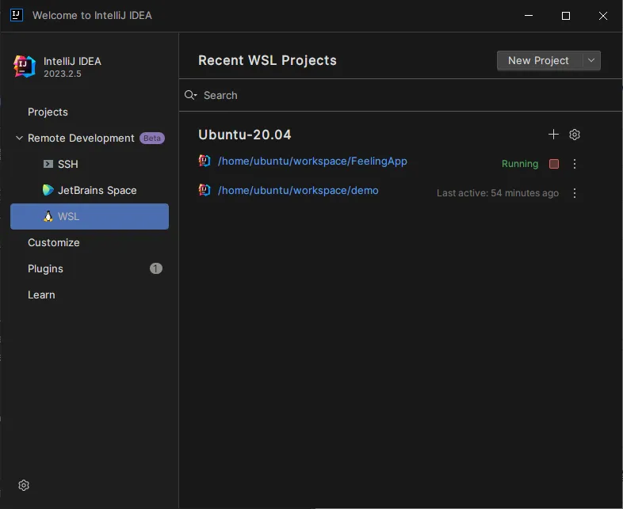Click the Ubuntu-20.04 heading

[244, 135]
